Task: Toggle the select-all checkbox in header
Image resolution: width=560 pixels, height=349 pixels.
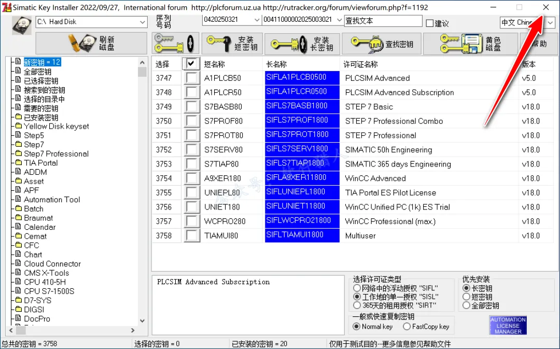Action: point(191,64)
